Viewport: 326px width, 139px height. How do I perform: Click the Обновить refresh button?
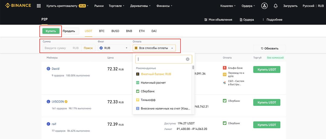tap(269, 49)
